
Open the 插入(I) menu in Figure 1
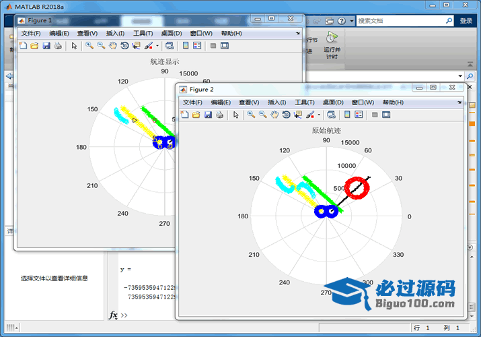click(x=115, y=33)
